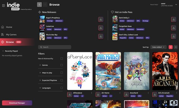This screenshot has width=179, height=108.
Task: Download Air Hares from its card
Action: coord(98,94)
